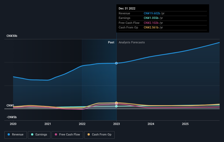Click the Cash From Op orange marker at 2023
The image size is (224, 142).
[x=117, y=103]
